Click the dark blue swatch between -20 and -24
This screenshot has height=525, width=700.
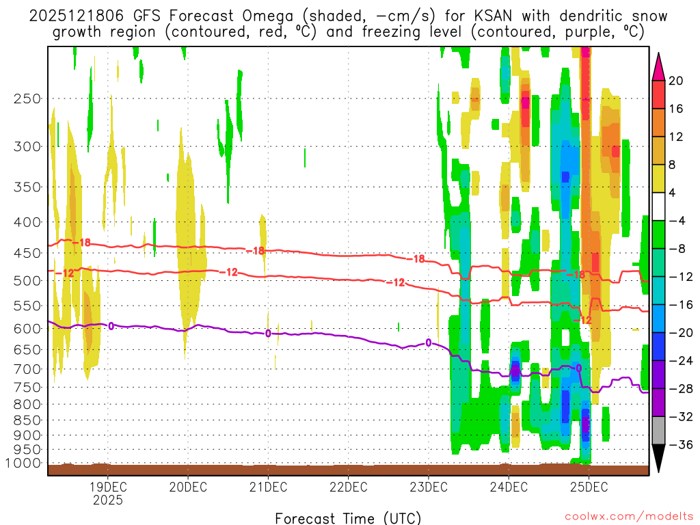tap(658, 347)
